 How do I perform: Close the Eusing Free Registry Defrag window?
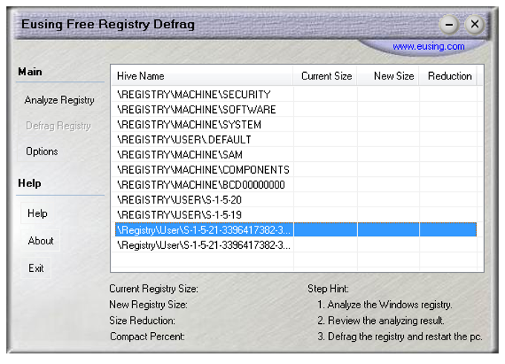click(475, 25)
